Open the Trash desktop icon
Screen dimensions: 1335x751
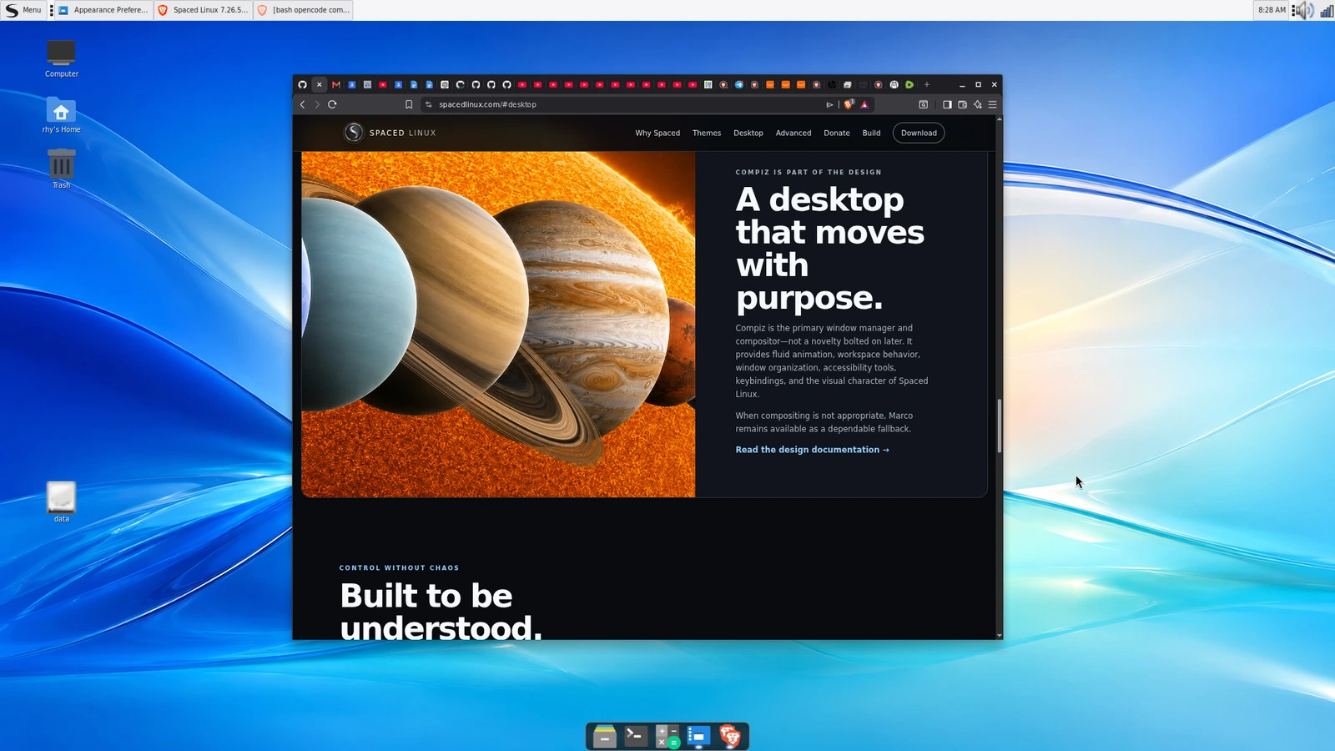pos(61,169)
